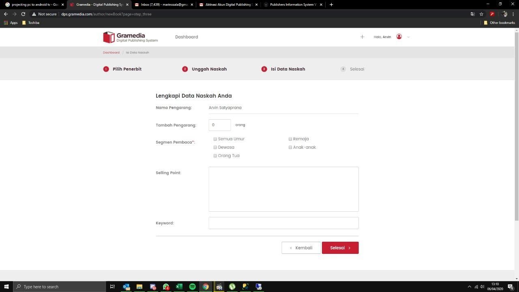Open the notification center icon
The image size is (519, 292).
point(511,287)
